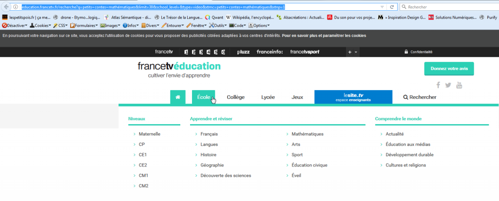499x201 pixels.
Task: Click the pluzz logo in top bar
Action: click(241, 52)
